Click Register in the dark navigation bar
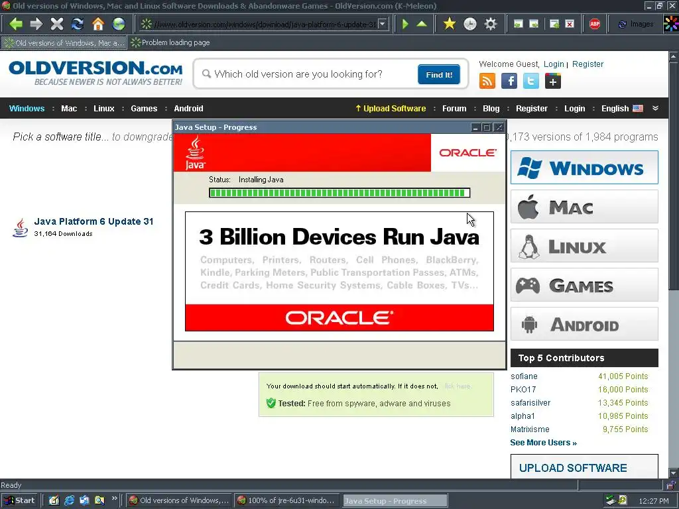This screenshot has height=509, width=679. [531, 108]
